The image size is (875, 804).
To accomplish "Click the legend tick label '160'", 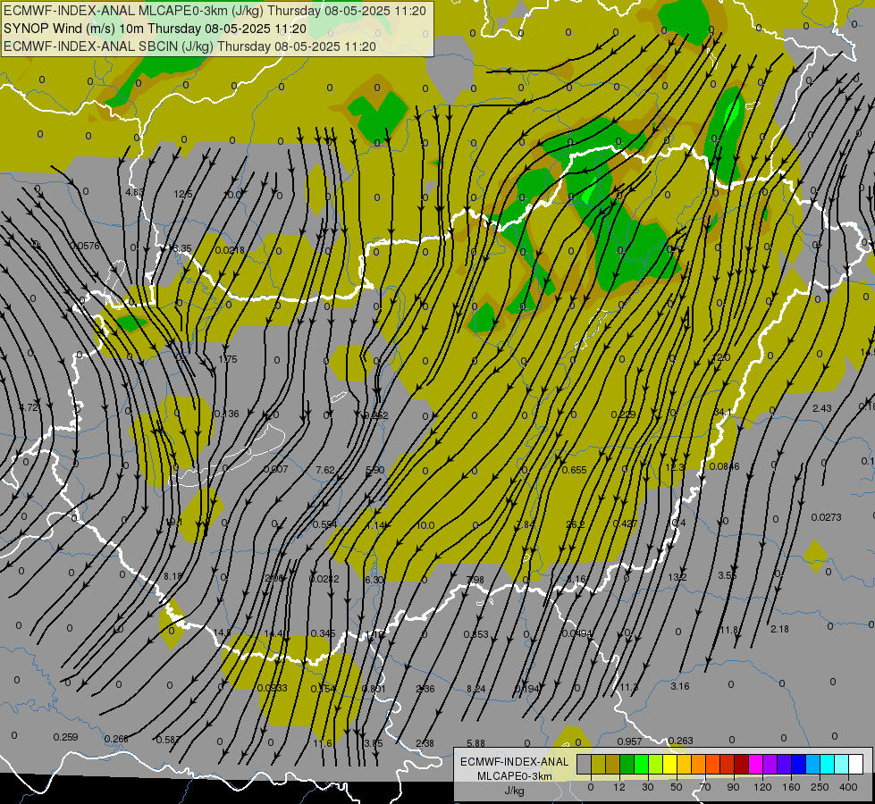I will (791, 787).
